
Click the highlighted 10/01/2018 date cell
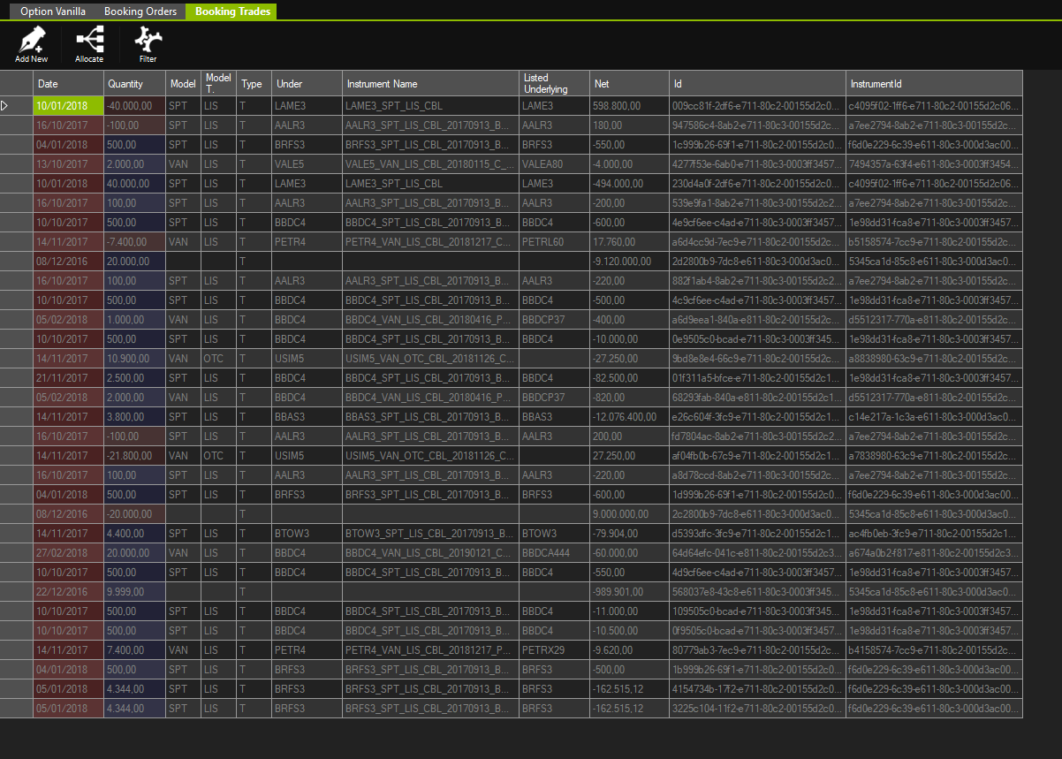(68, 106)
